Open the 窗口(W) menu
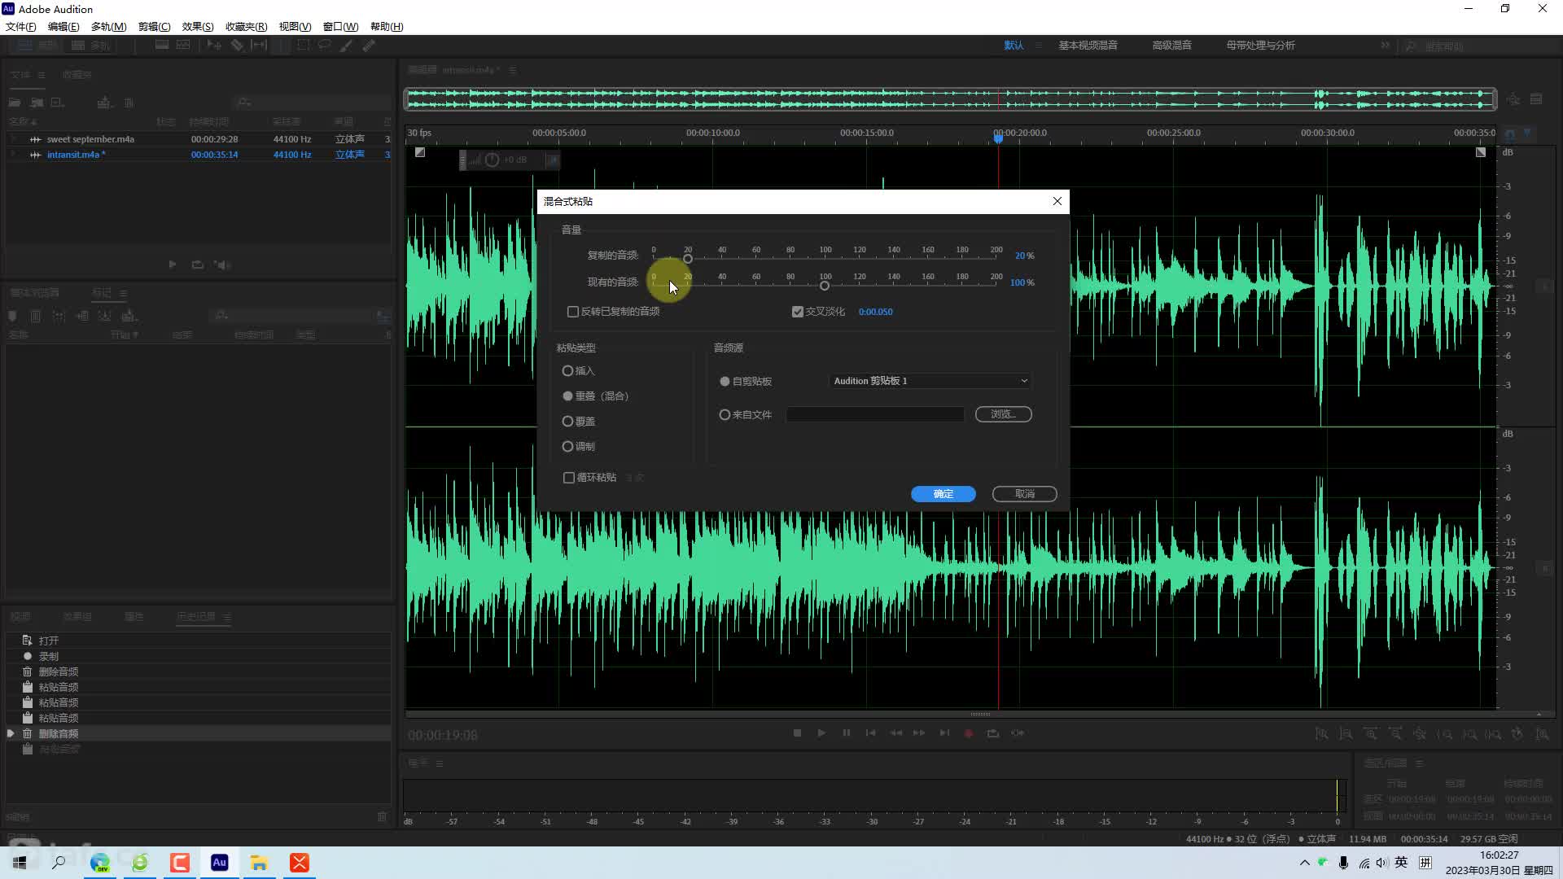This screenshot has height=879, width=1563. (x=340, y=27)
